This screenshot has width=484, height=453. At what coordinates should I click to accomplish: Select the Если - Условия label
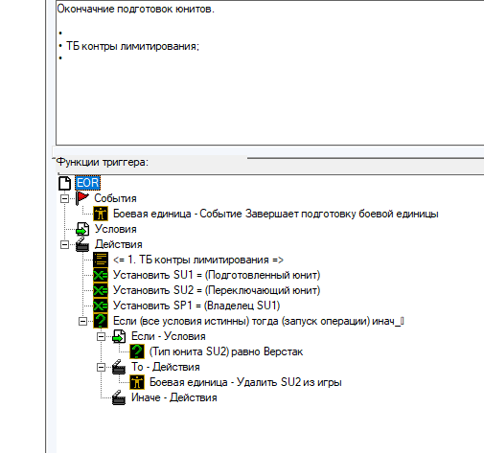click(169, 336)
